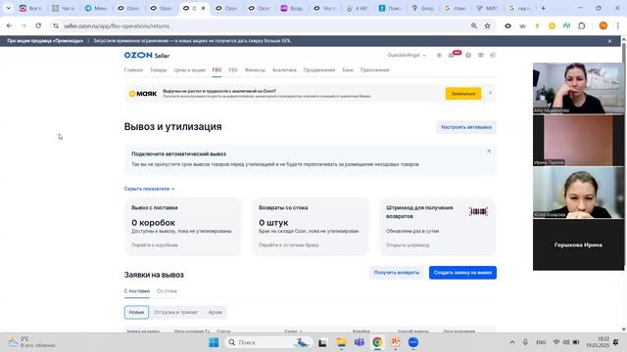Click the OZON Seller logo
This screenshot has width=627, height=352.
(x=147, y=55)
